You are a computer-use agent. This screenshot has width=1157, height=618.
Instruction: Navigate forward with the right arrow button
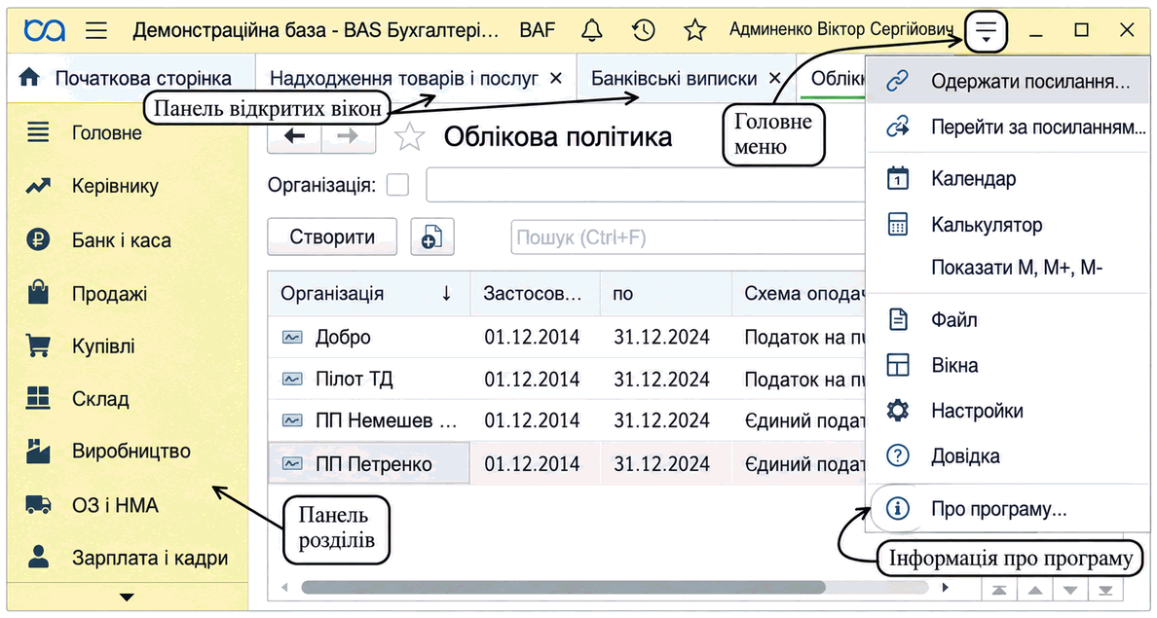pyautogui.click(x=349, y=136)
